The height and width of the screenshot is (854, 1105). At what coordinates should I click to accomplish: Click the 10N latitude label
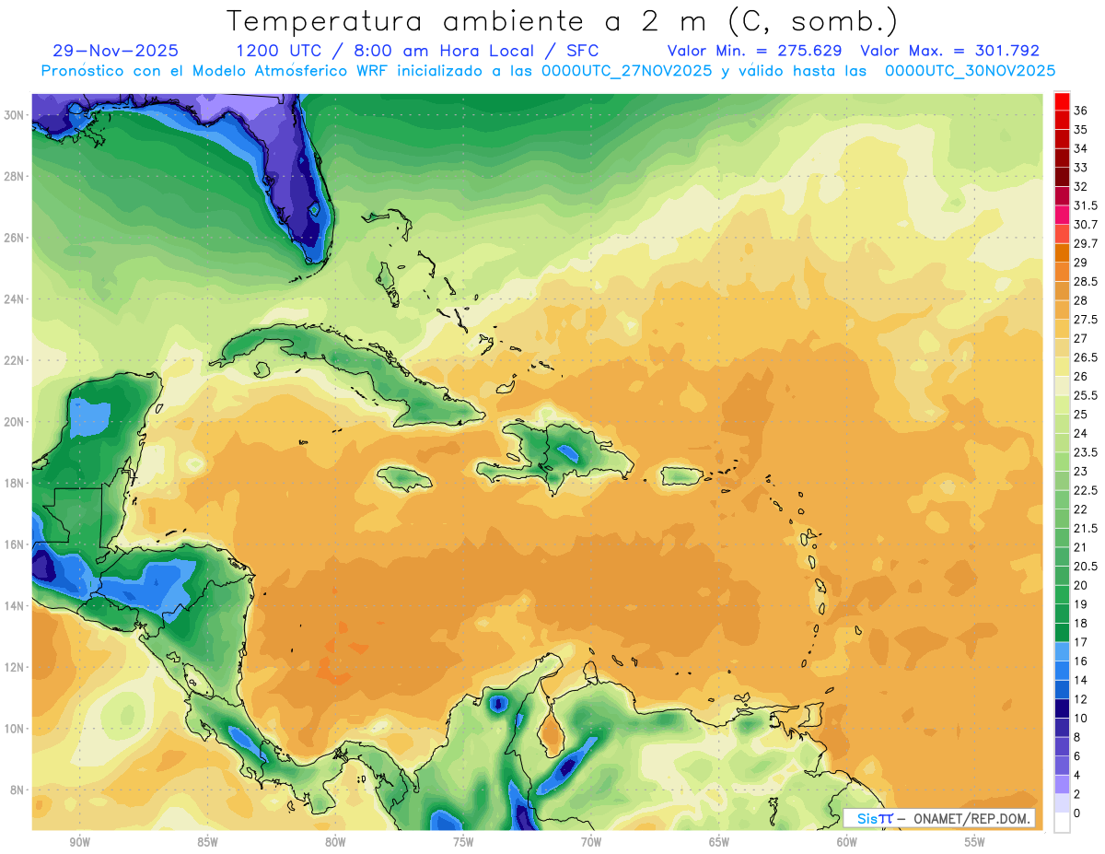click(x=16, y=729)
